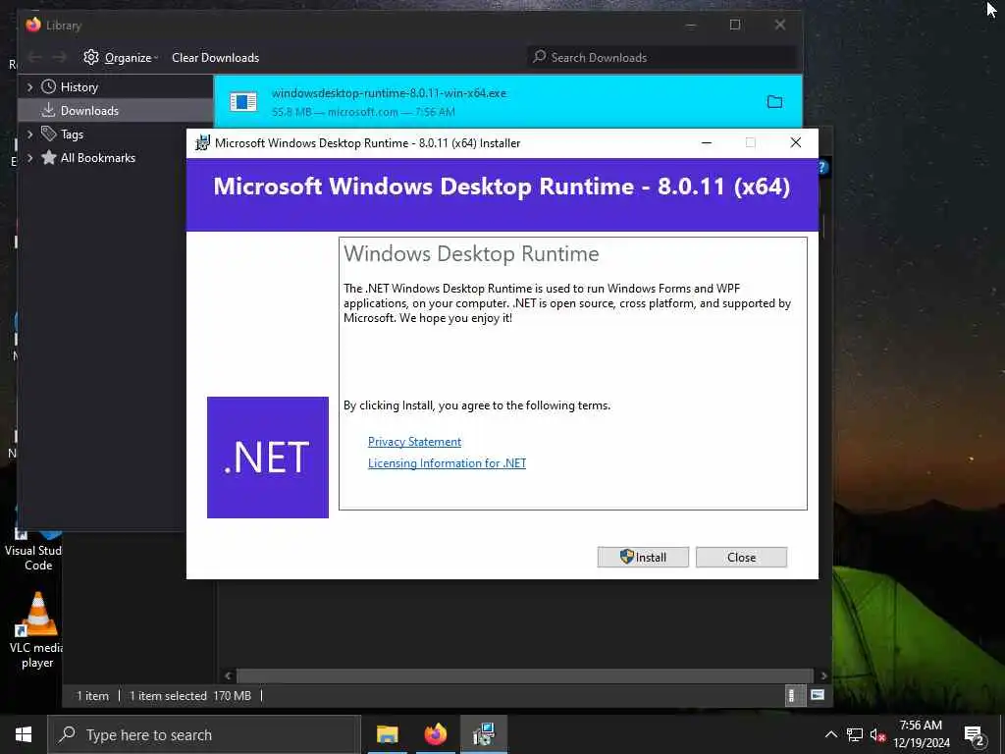Select windowsdesktop-runtime-8.0.11-win-x64.exe download entry
Image resolution: width=1005 pixels, height=754 pixels.
pos(507,101)
